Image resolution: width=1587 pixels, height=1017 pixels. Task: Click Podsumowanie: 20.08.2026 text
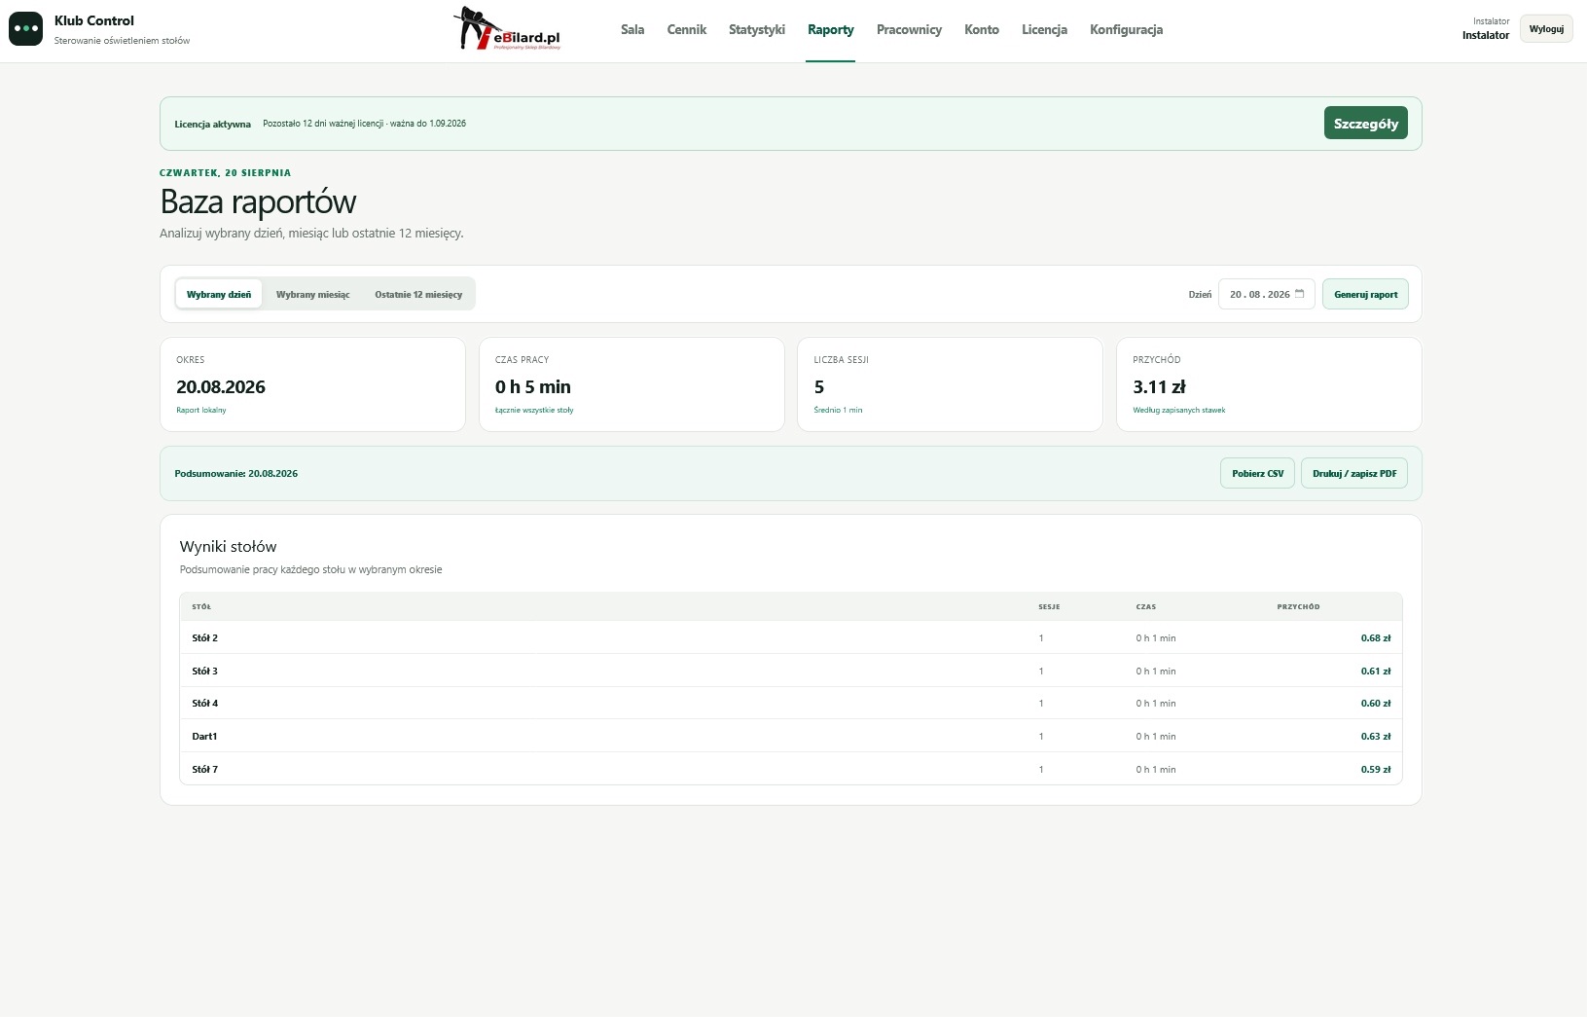click(x=236, y=474)
